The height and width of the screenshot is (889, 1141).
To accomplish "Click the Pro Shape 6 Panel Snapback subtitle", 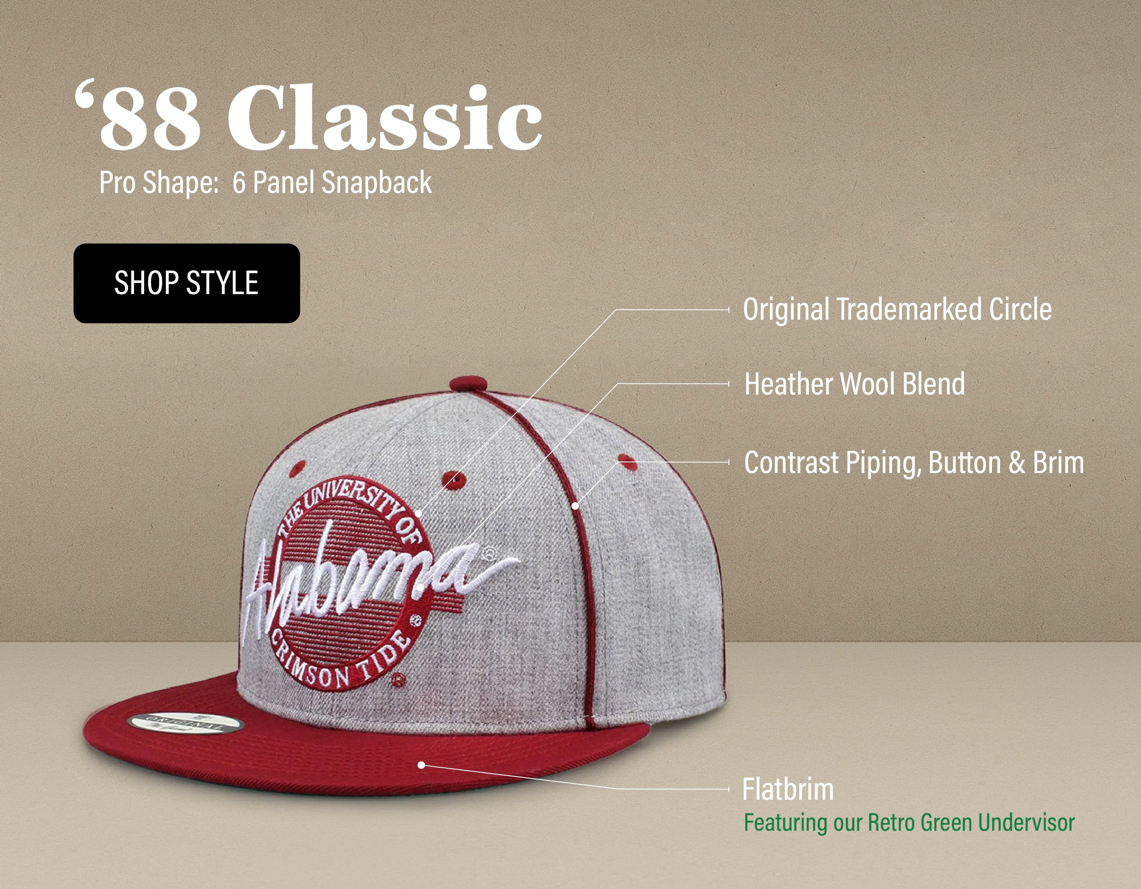I will (265, 182).
